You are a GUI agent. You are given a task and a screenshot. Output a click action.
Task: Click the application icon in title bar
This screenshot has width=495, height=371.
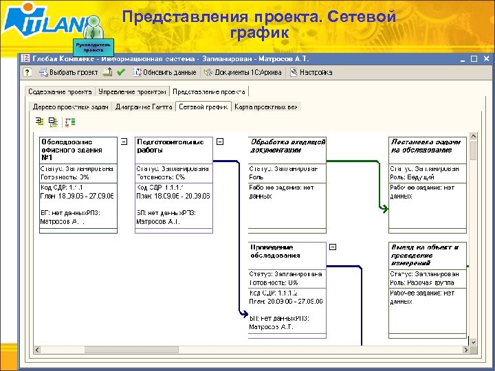coord(25,58)
